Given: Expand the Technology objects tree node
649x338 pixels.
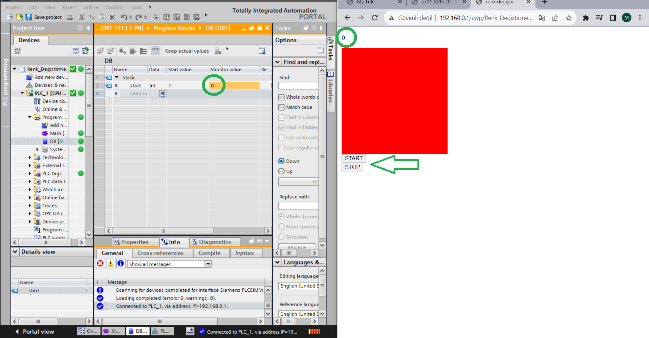Looking at the screenshot, I should (30, 158).
